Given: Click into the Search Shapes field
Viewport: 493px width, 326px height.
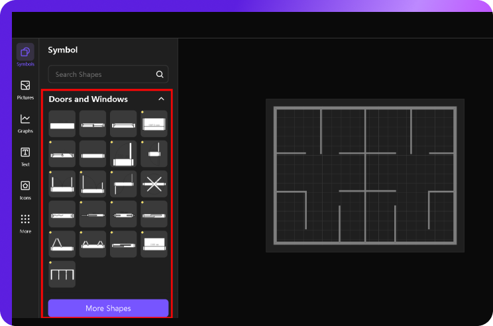Looking at the screenshot, I should [108, 74].
